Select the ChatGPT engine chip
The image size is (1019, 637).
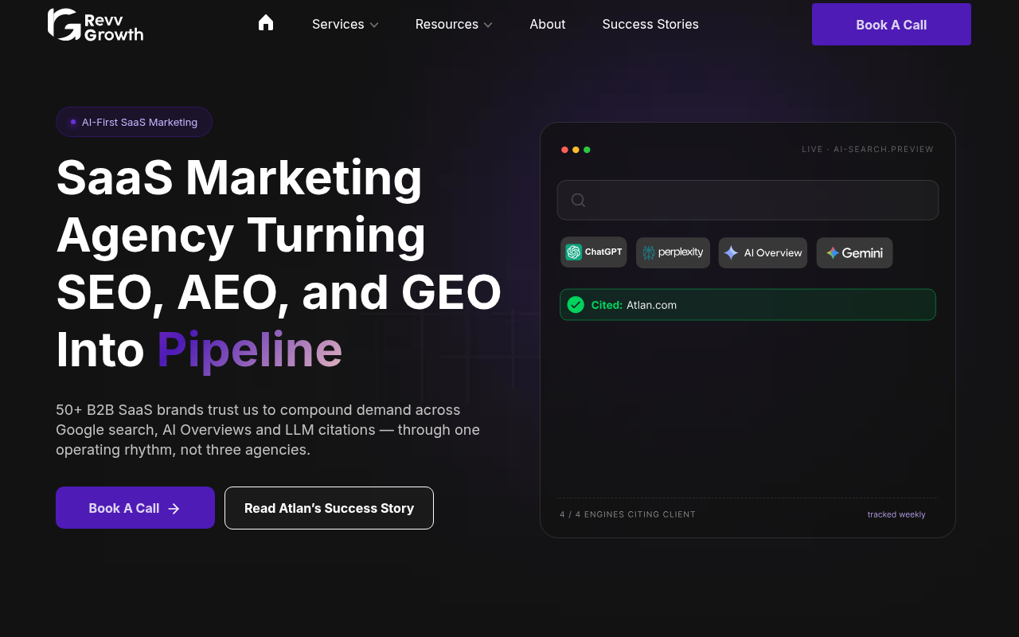pos(594,252)
